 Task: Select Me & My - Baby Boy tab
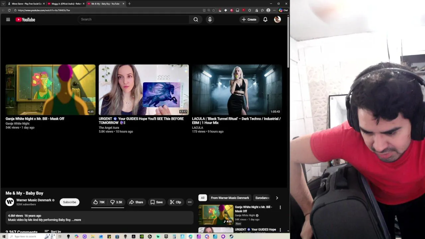coord(106,4)
